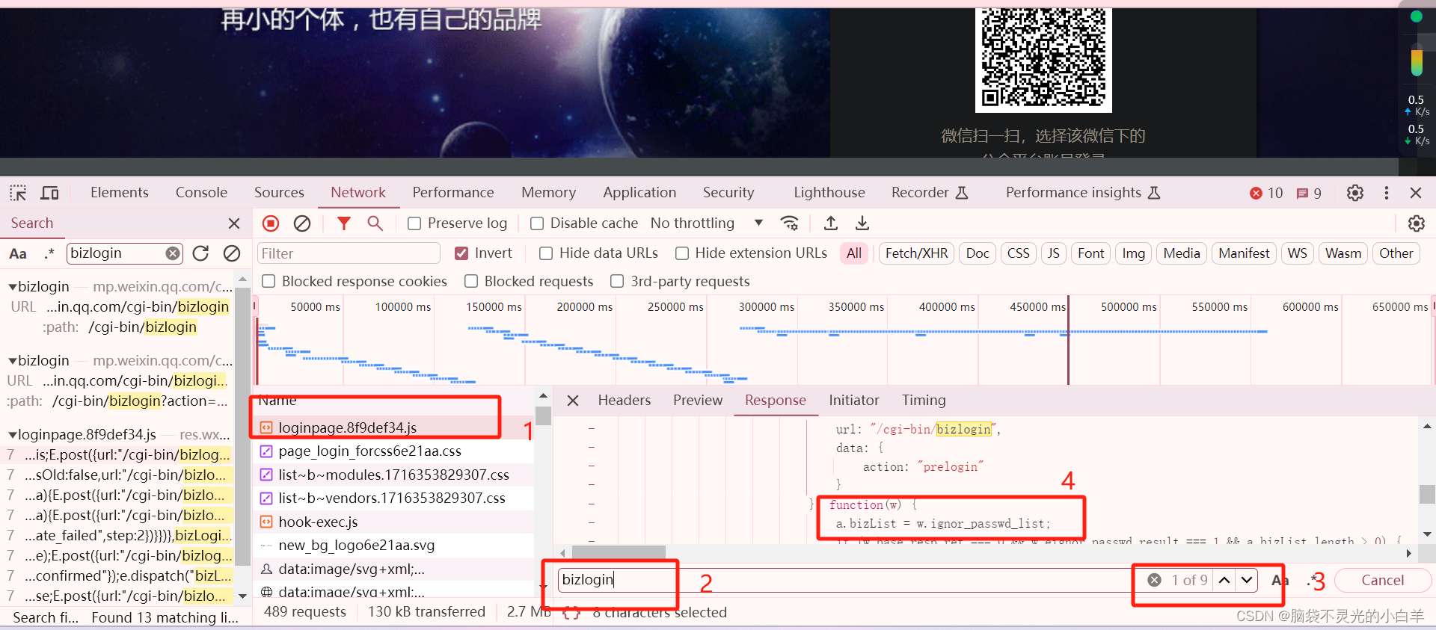The image size is (1436, 630).
Task: Show the 10 errors indicator
Action: (x=1266, y=193)
